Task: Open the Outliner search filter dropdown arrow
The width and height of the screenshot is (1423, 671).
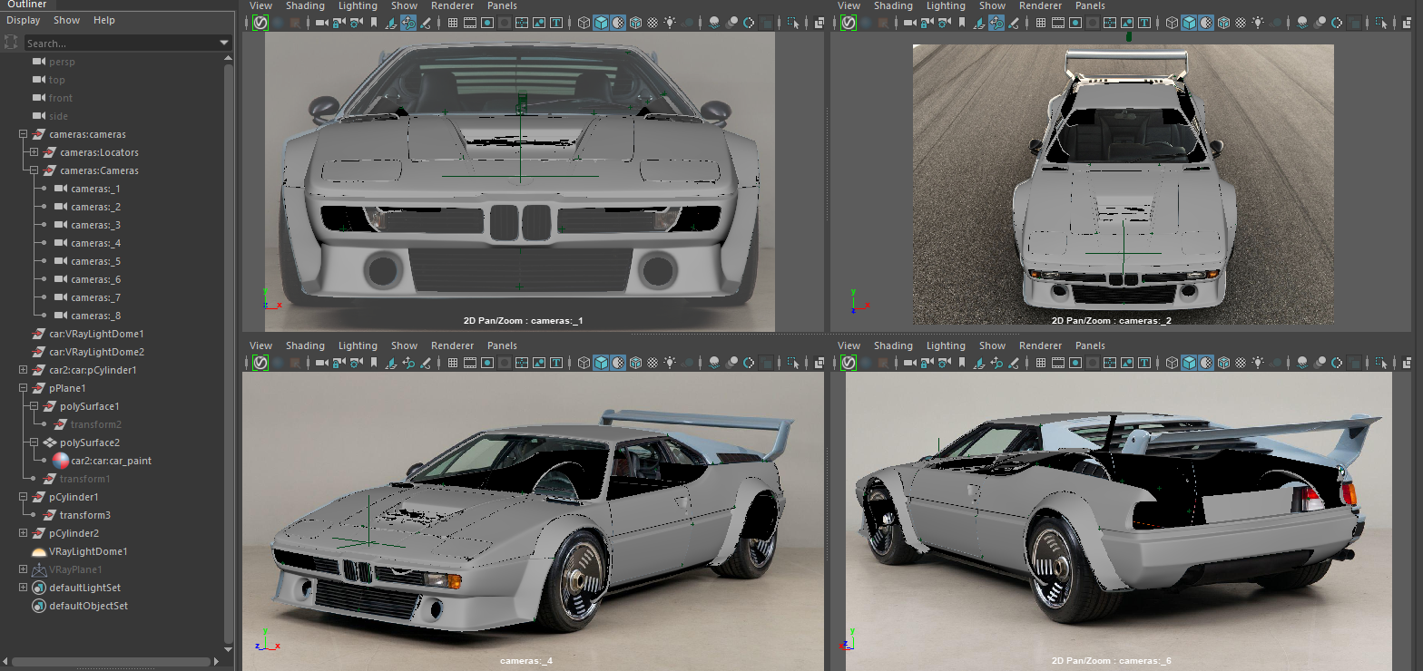Action: pos(224,43)
